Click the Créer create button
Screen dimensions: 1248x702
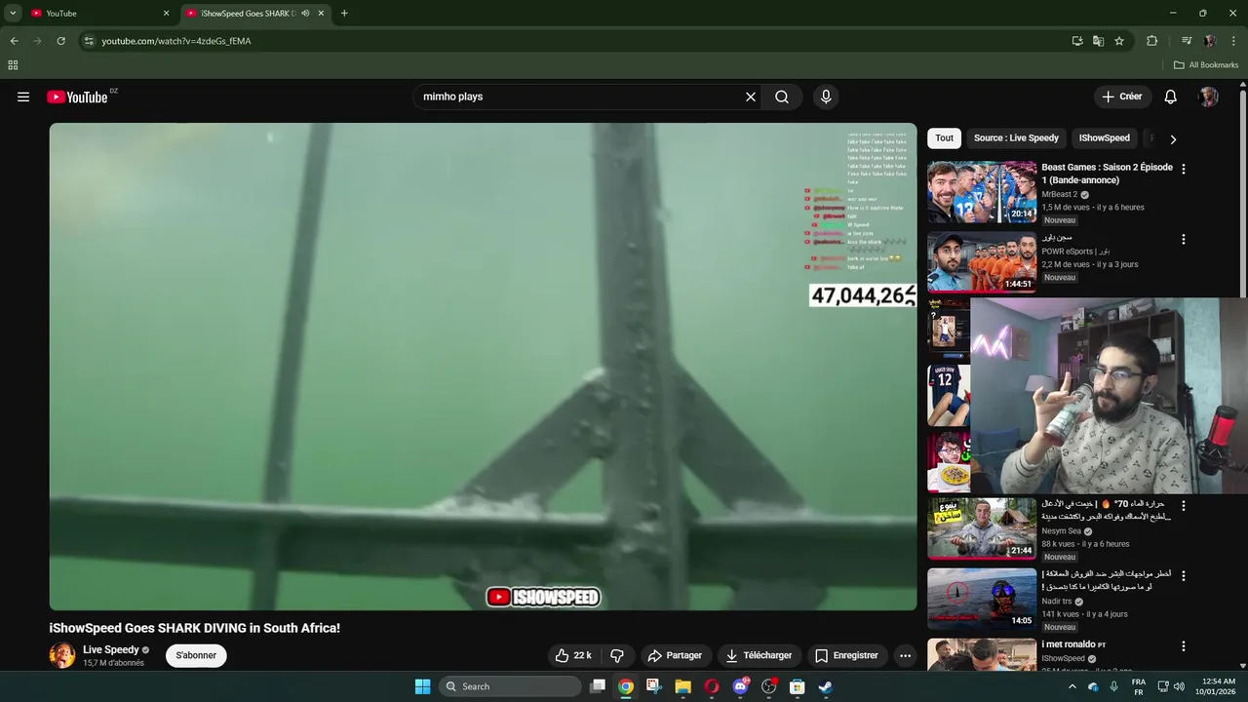tap(1121, 97)
